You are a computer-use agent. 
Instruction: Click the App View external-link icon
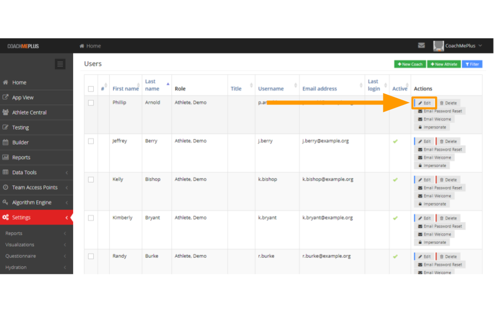click(x=5, y=97)
